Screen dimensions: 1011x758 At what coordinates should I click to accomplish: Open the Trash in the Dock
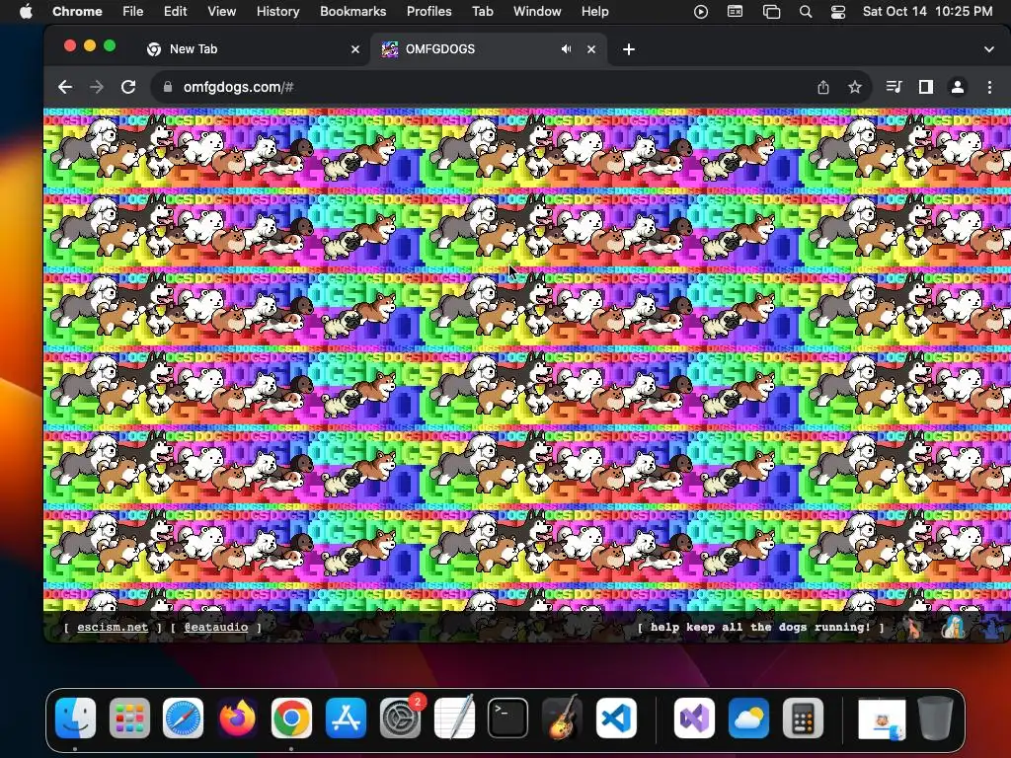tap(936, 718)
